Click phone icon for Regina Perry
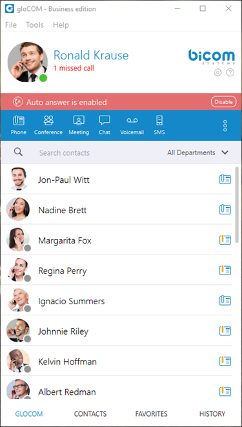Image resolution: width=242 pixels, height=427 pixels. click(x=225, y=270)
